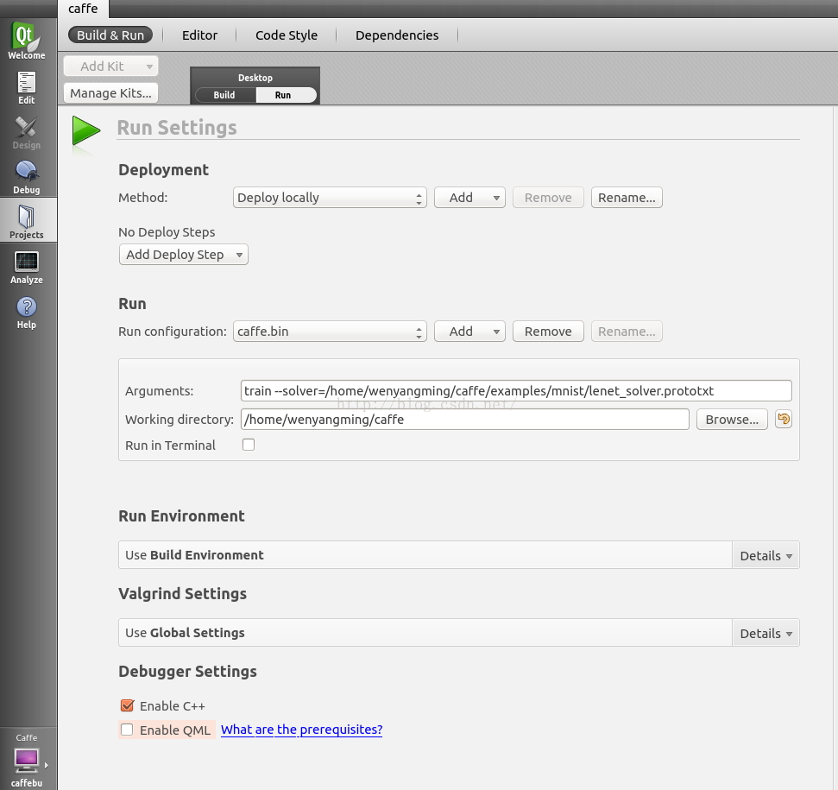Expand Run Environment Details
The height and width of the screenshot is (790, 838).
tap(766, 555)
